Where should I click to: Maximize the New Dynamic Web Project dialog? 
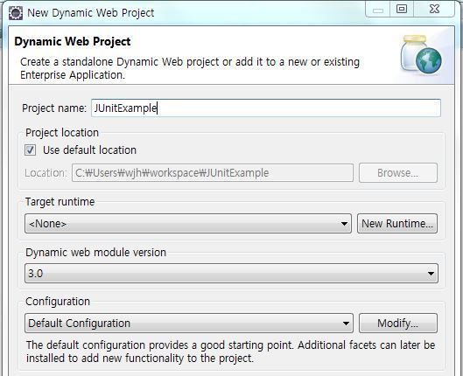pos(402,10)
